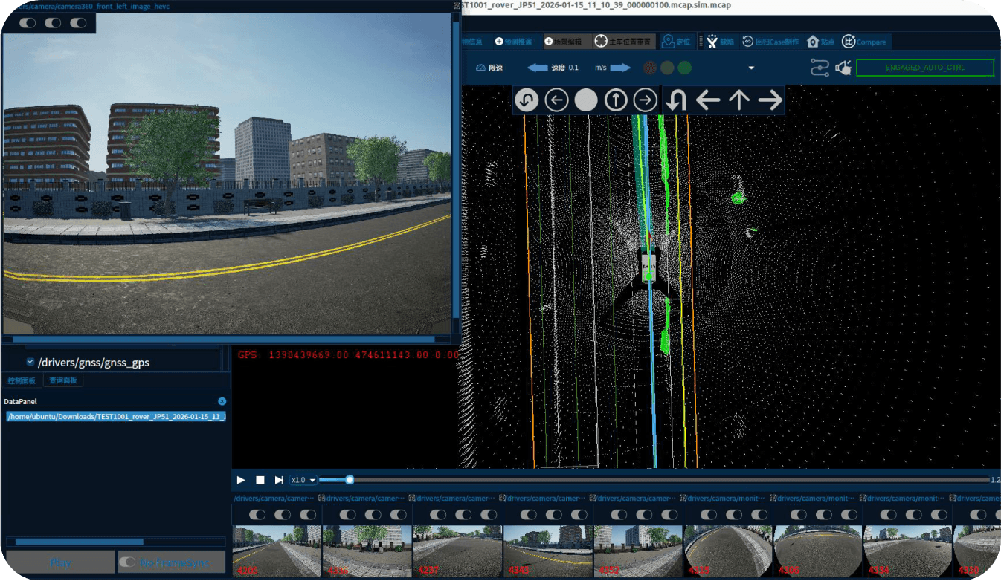Click the megaphone speaker icon
Viewport: 1001px width, 581px height.
pyautogui.click(x=843, y=68)
